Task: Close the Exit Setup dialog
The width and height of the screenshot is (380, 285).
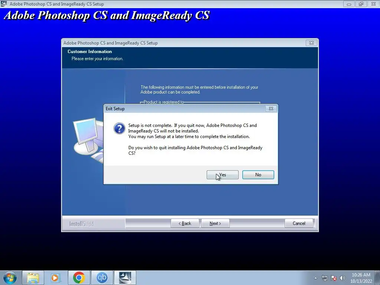Action: click(x=271, y=109)
